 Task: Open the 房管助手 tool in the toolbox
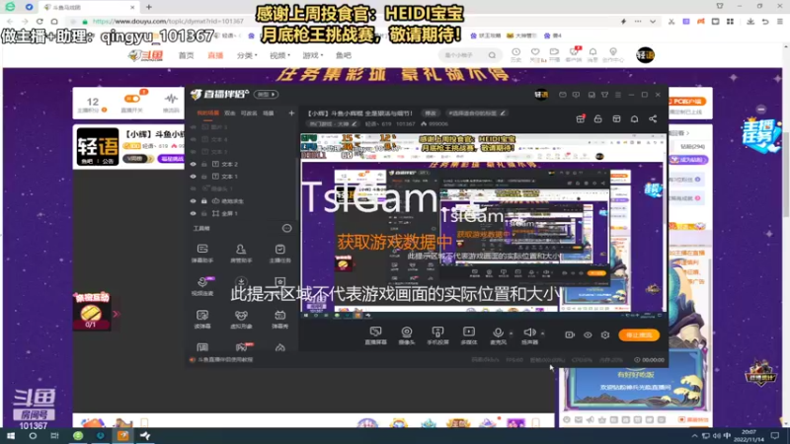[x=241, y=253]
